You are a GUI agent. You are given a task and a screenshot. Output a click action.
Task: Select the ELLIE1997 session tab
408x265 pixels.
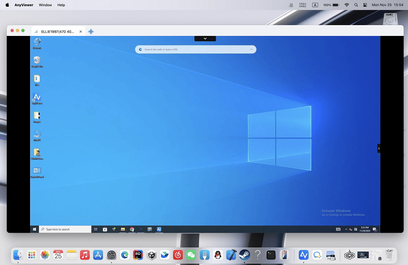[x=58, y=31]
